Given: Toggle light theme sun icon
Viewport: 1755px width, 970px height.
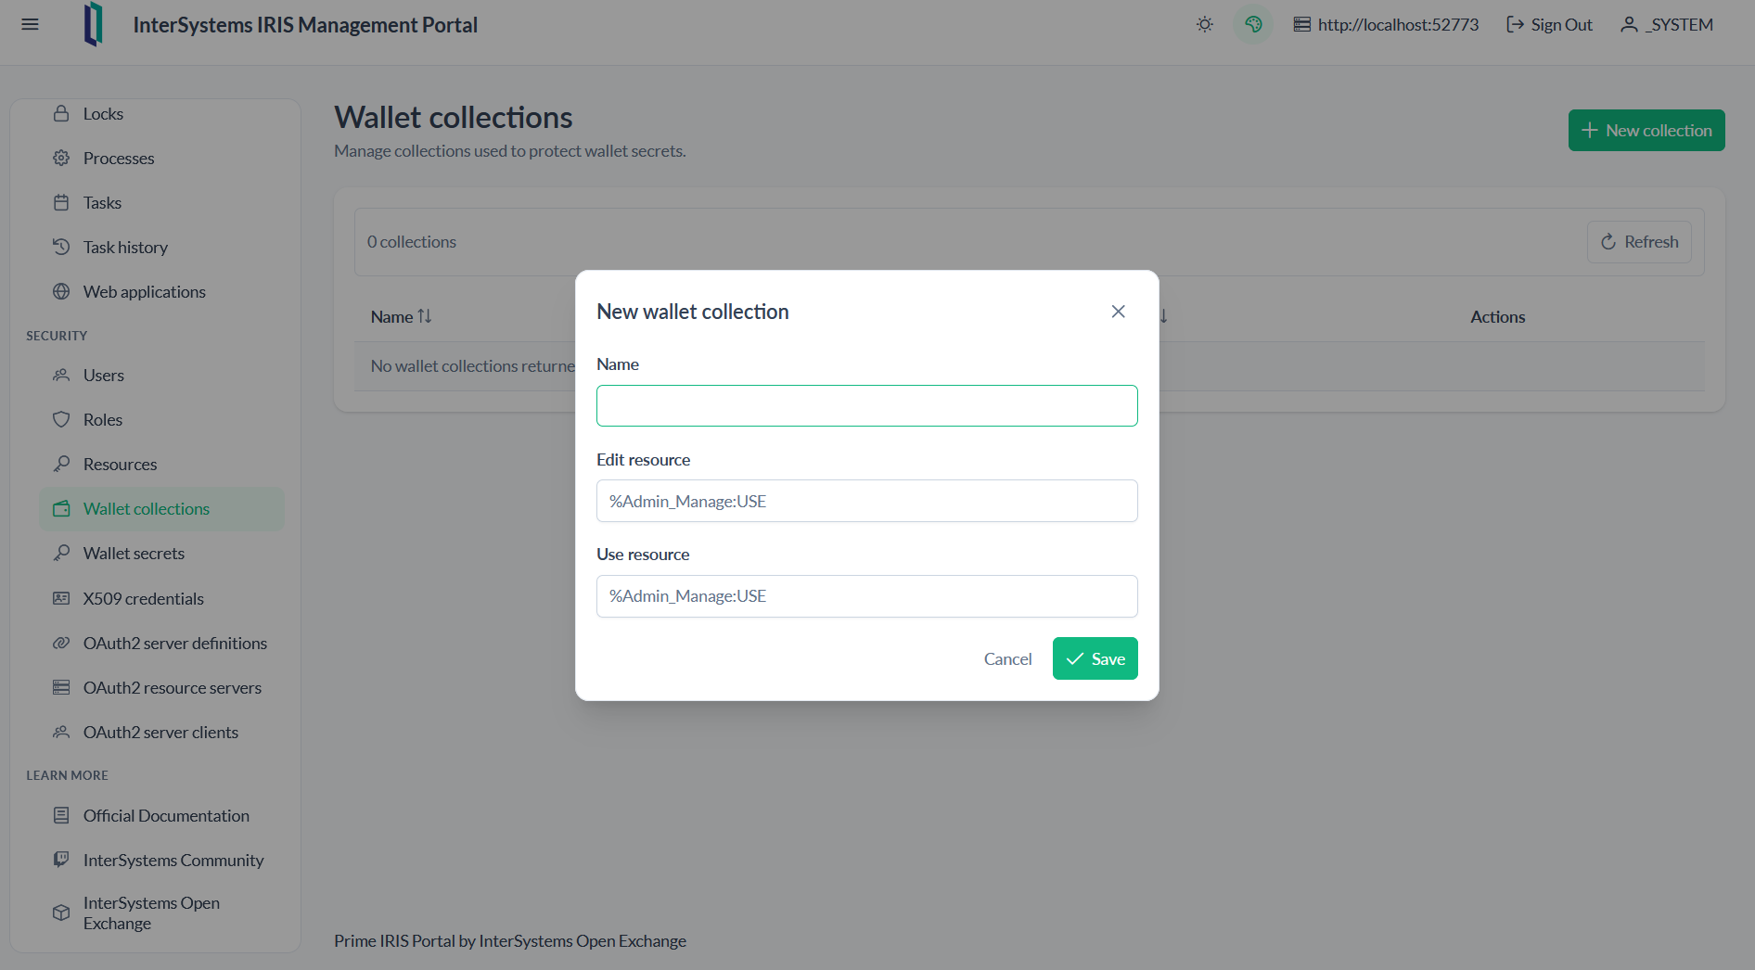Looking at the screenshot, I should click(x=1205, y=24).
